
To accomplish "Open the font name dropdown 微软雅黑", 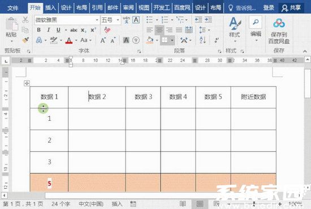I will (x=67, y=20).
